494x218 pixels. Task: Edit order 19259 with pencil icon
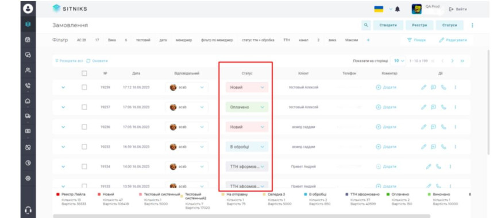click(424, 87)
